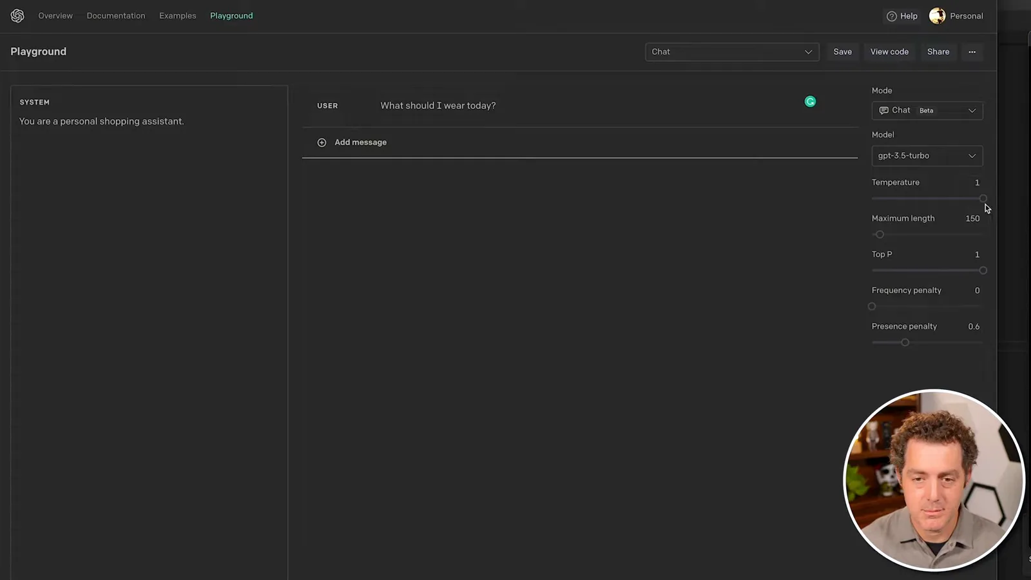Click the Top P value 1
The image size is (1031, 580).
tap(977, 255)
